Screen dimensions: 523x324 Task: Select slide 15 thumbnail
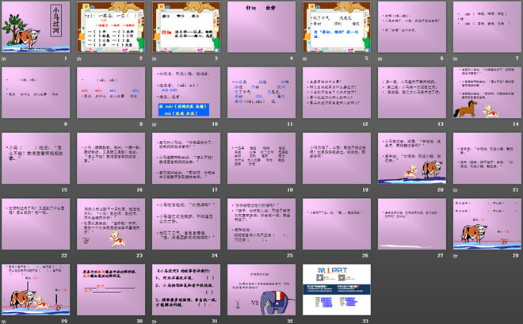(36, 158)
